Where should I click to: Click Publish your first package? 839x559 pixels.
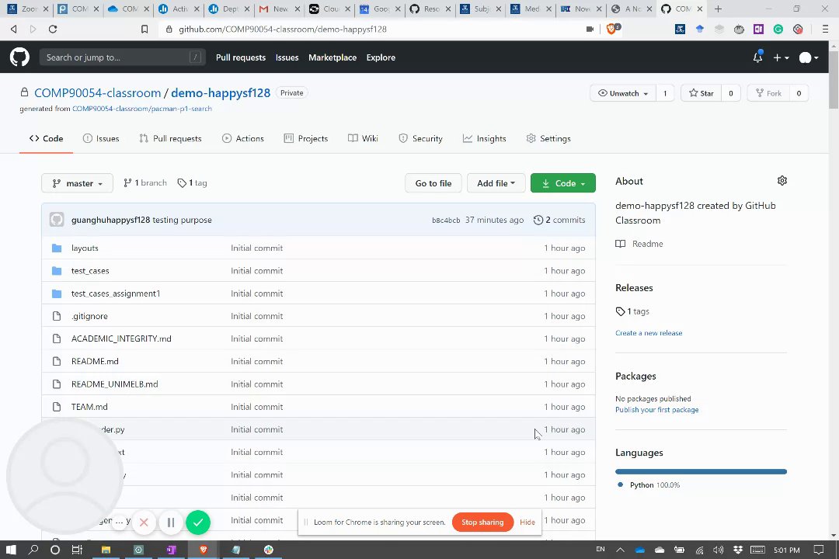[x=656, y=410]
